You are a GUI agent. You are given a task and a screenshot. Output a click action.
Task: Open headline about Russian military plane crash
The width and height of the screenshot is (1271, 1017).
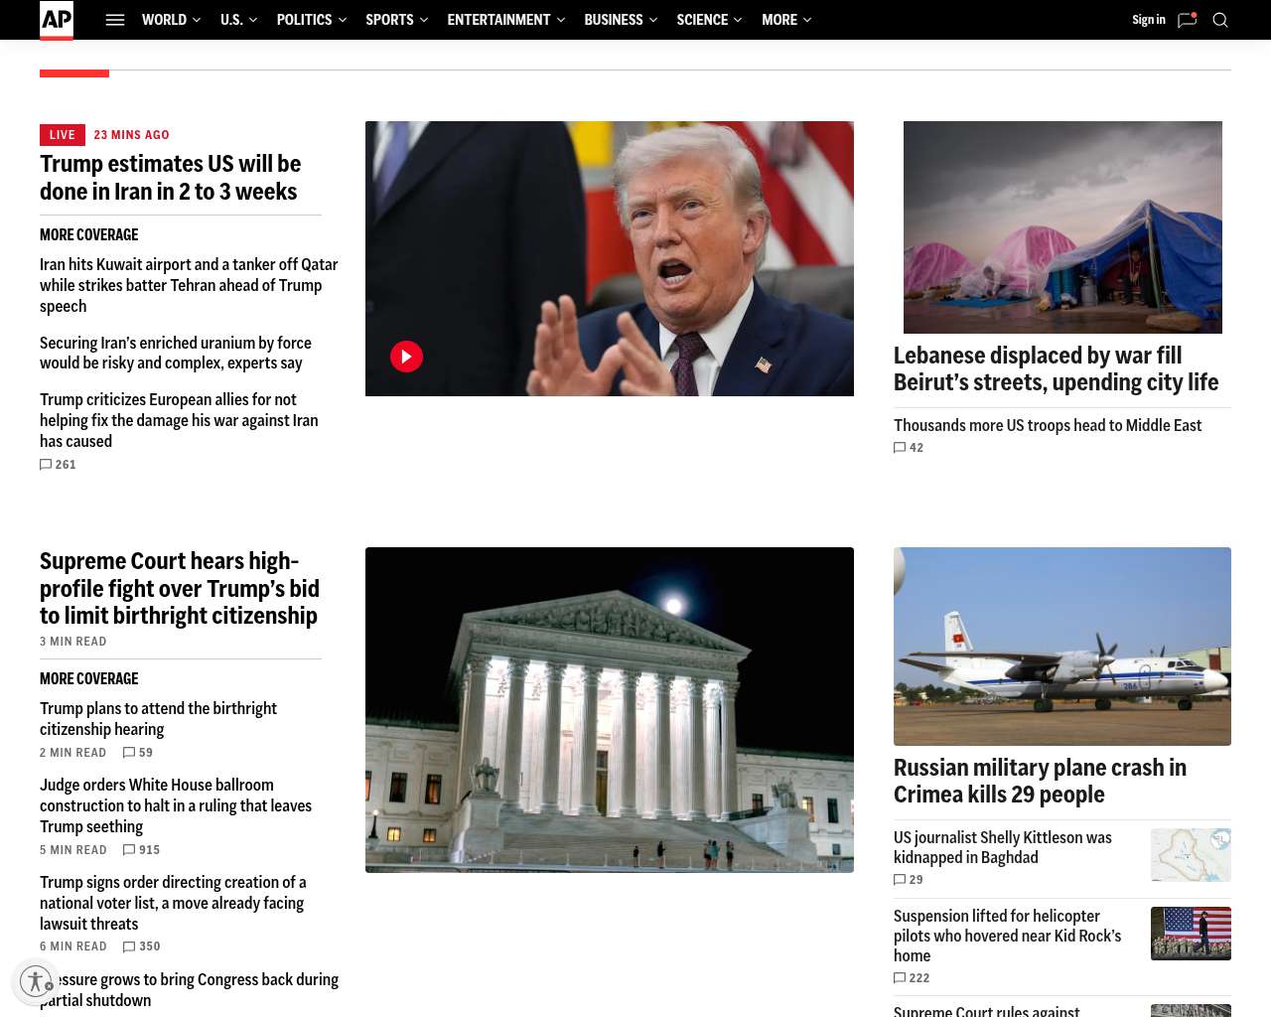[x=1040, y=781]
